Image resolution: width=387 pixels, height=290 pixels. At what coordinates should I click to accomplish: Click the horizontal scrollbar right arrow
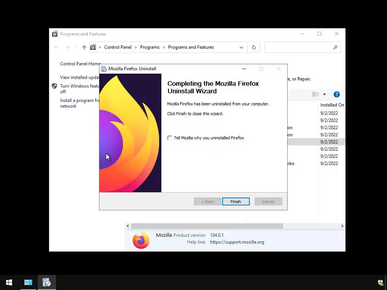(342, 226)
